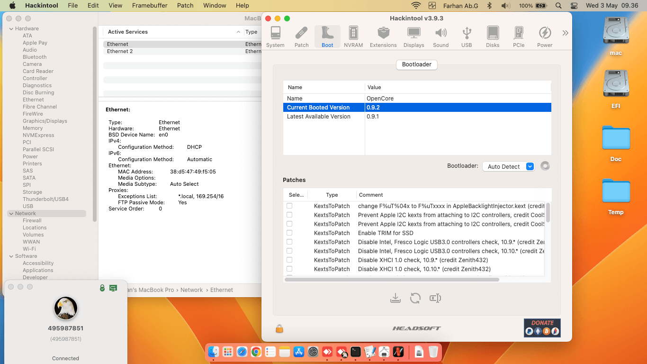Click the eagle avatar in AnyDesk window

click(66, 308)
